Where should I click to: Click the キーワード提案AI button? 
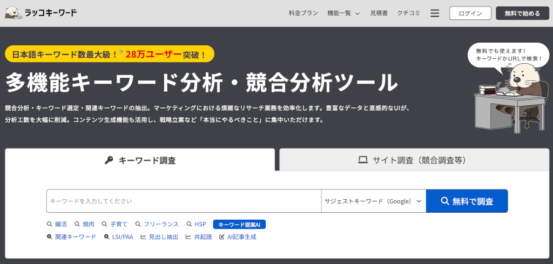point(239,225)
